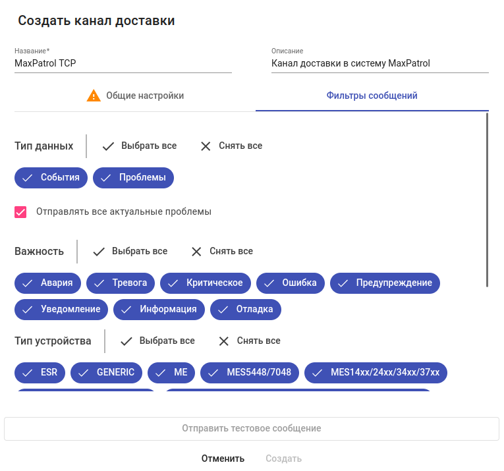Click checkmark icon inside the События chip
This screenshot has width=504, height=471.
[x=27, y=178]
